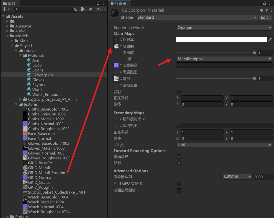Pick albedo color with eyedropper icon
The width and height of the screenshot is (274, 218).
pos(270,39)
